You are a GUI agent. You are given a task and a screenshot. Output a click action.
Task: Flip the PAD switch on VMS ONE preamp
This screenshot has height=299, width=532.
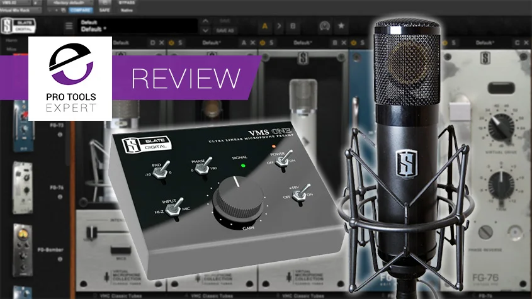tap(161, 171)
